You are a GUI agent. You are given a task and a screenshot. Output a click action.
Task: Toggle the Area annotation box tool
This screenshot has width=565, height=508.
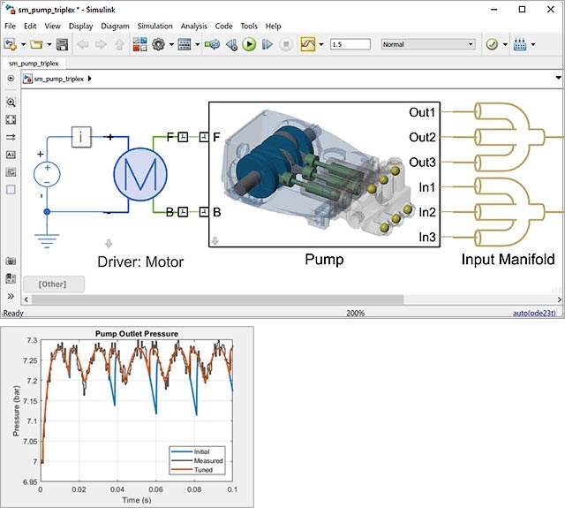(x=11, y=190)
